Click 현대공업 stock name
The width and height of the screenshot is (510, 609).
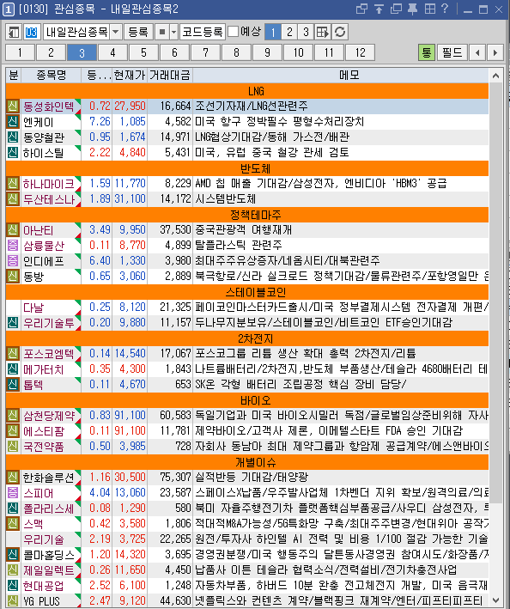(x=44, y=585)
